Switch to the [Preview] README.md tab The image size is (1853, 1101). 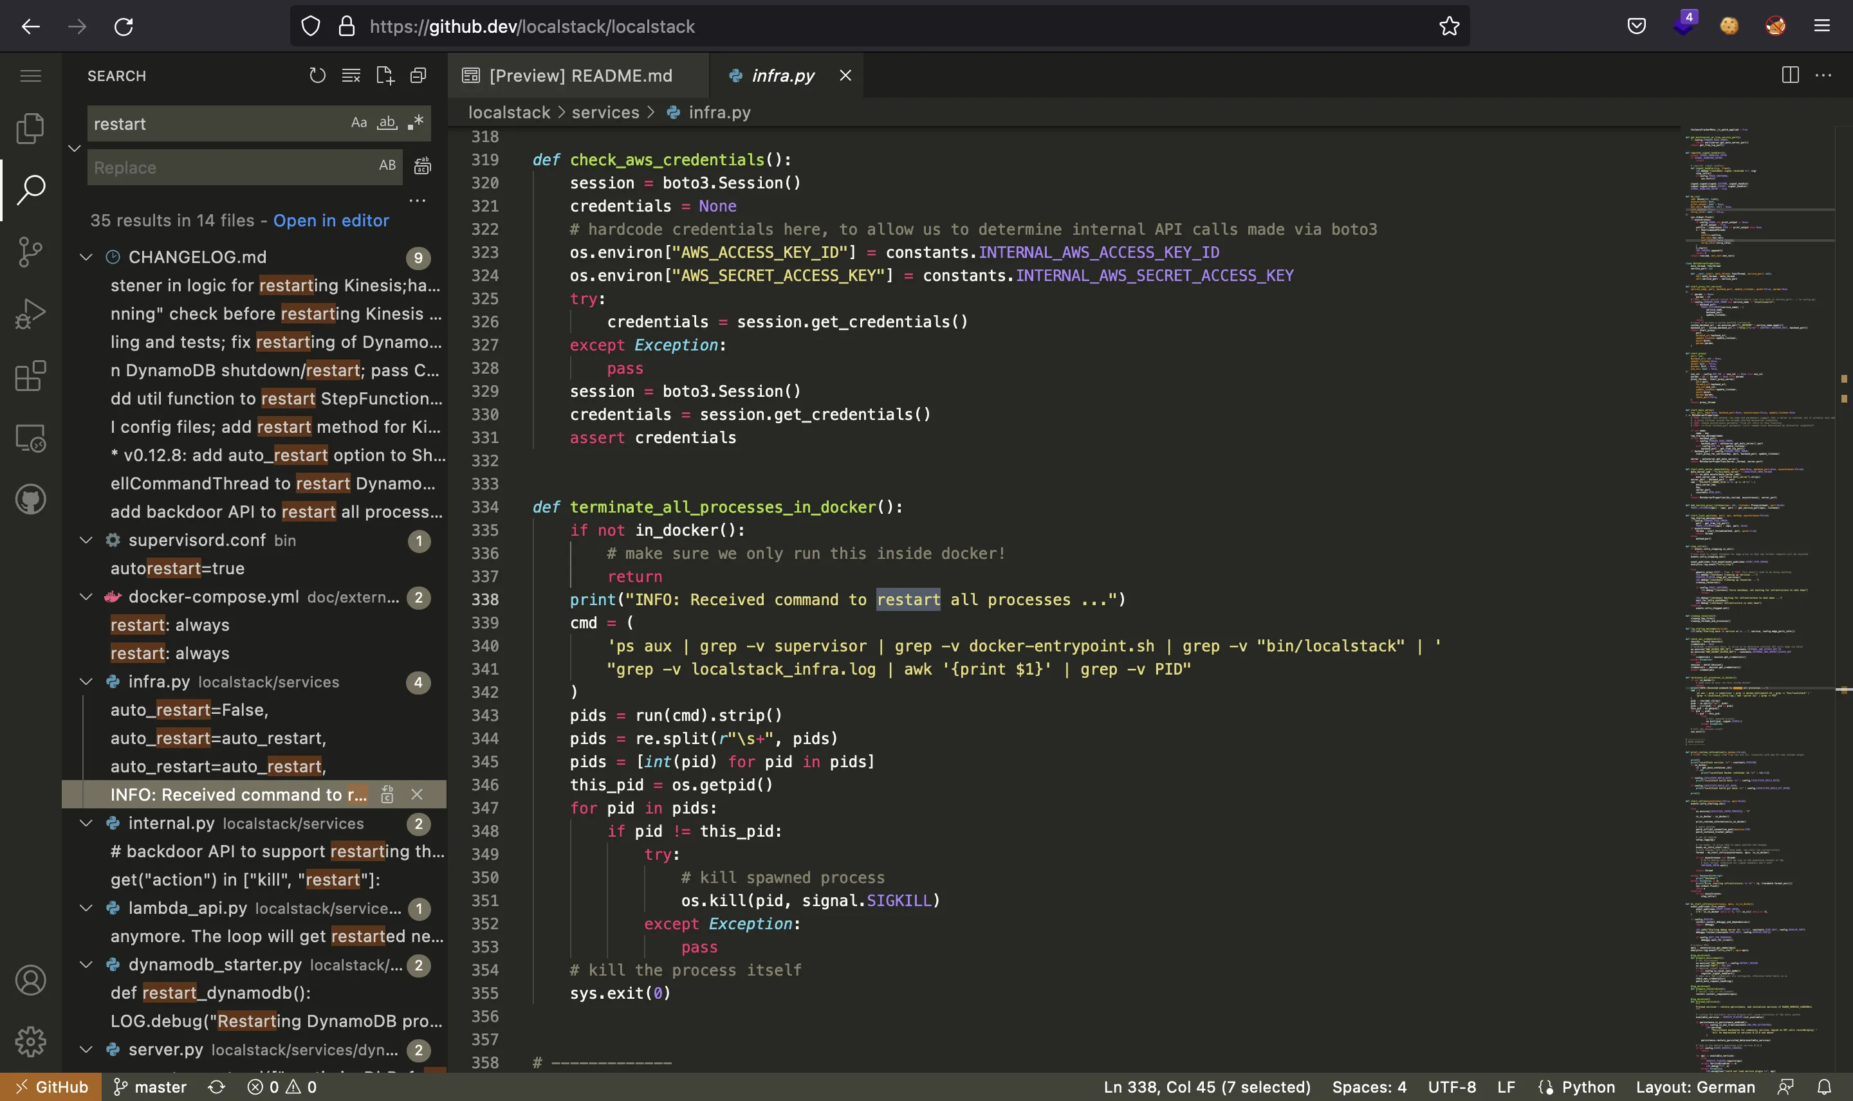[x=578, y=76]
